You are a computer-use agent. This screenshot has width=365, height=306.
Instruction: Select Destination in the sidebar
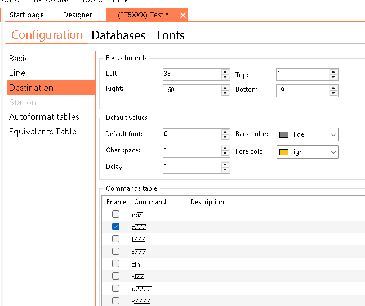click(x=51, y=88)
